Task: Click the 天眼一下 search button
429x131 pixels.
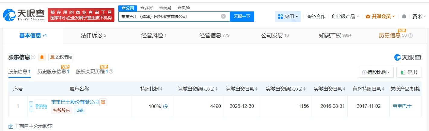Action: [x=242, y=17]
